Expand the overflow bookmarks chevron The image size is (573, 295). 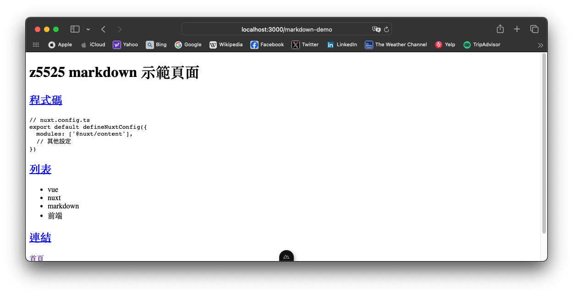point(540,45)
